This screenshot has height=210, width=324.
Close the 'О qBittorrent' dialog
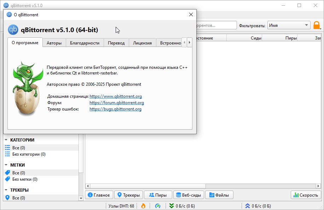191,14
